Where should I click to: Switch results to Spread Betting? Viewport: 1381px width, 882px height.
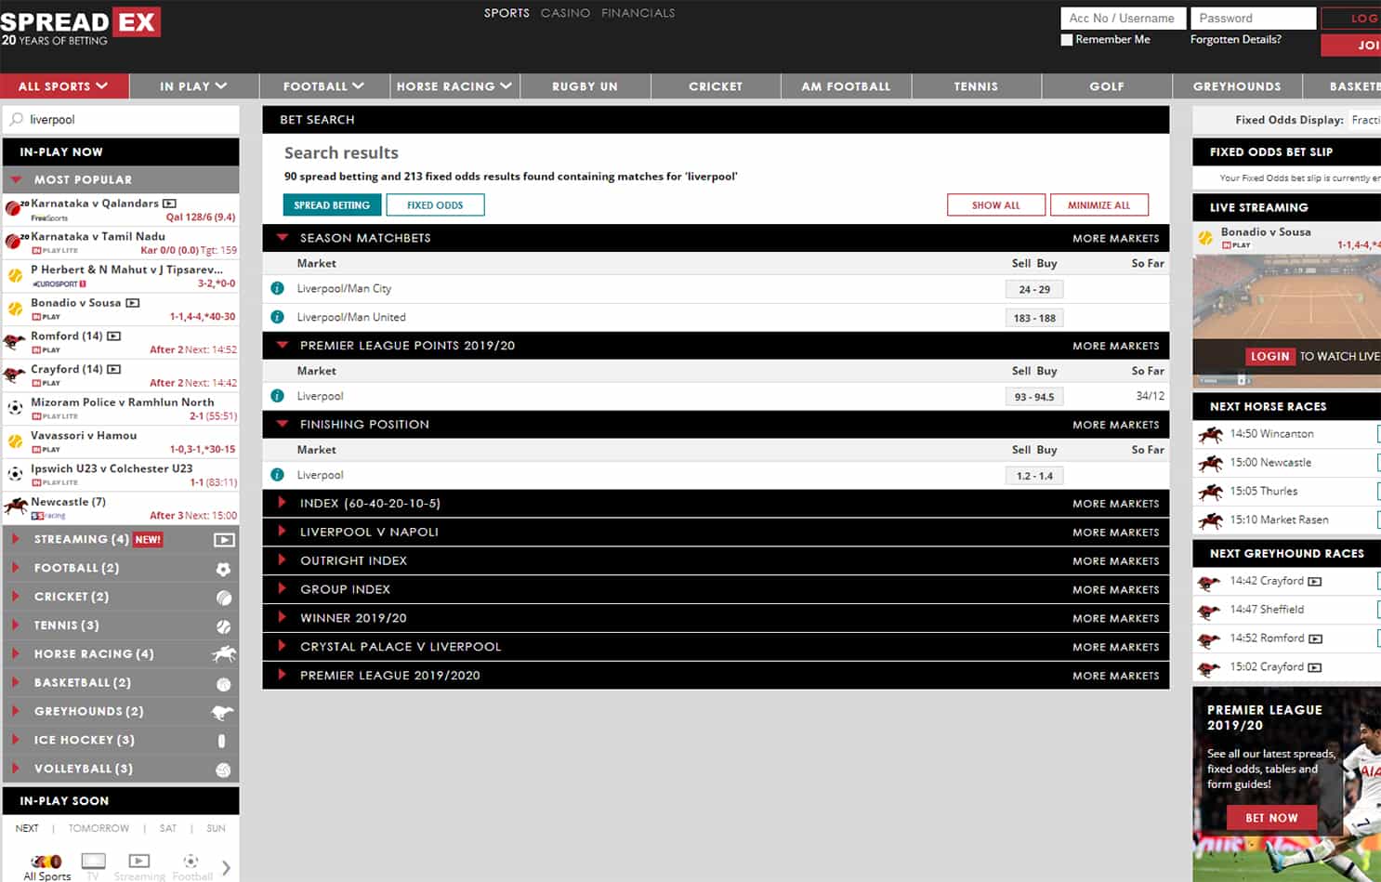point(332,205)
